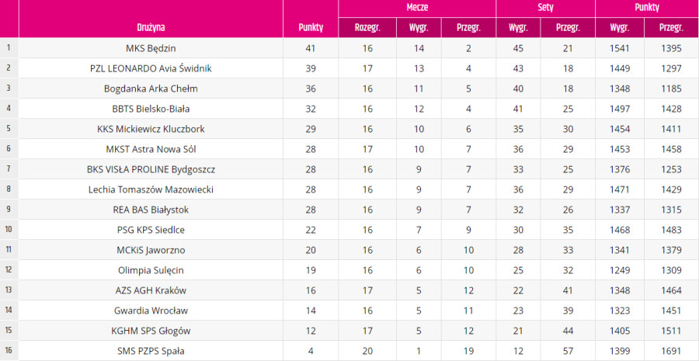Open MKST Astra Nowa Sól team
Viewport: 699px width, 361px height.
click(151, 149)
